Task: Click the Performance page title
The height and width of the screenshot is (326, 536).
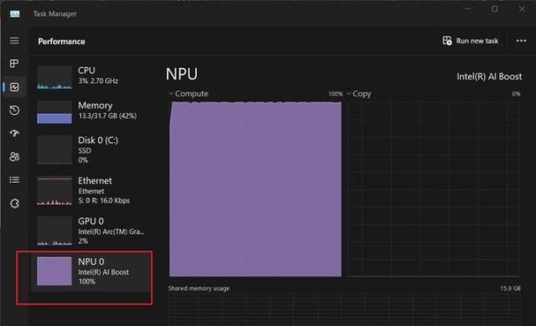Action: [62, 42]
